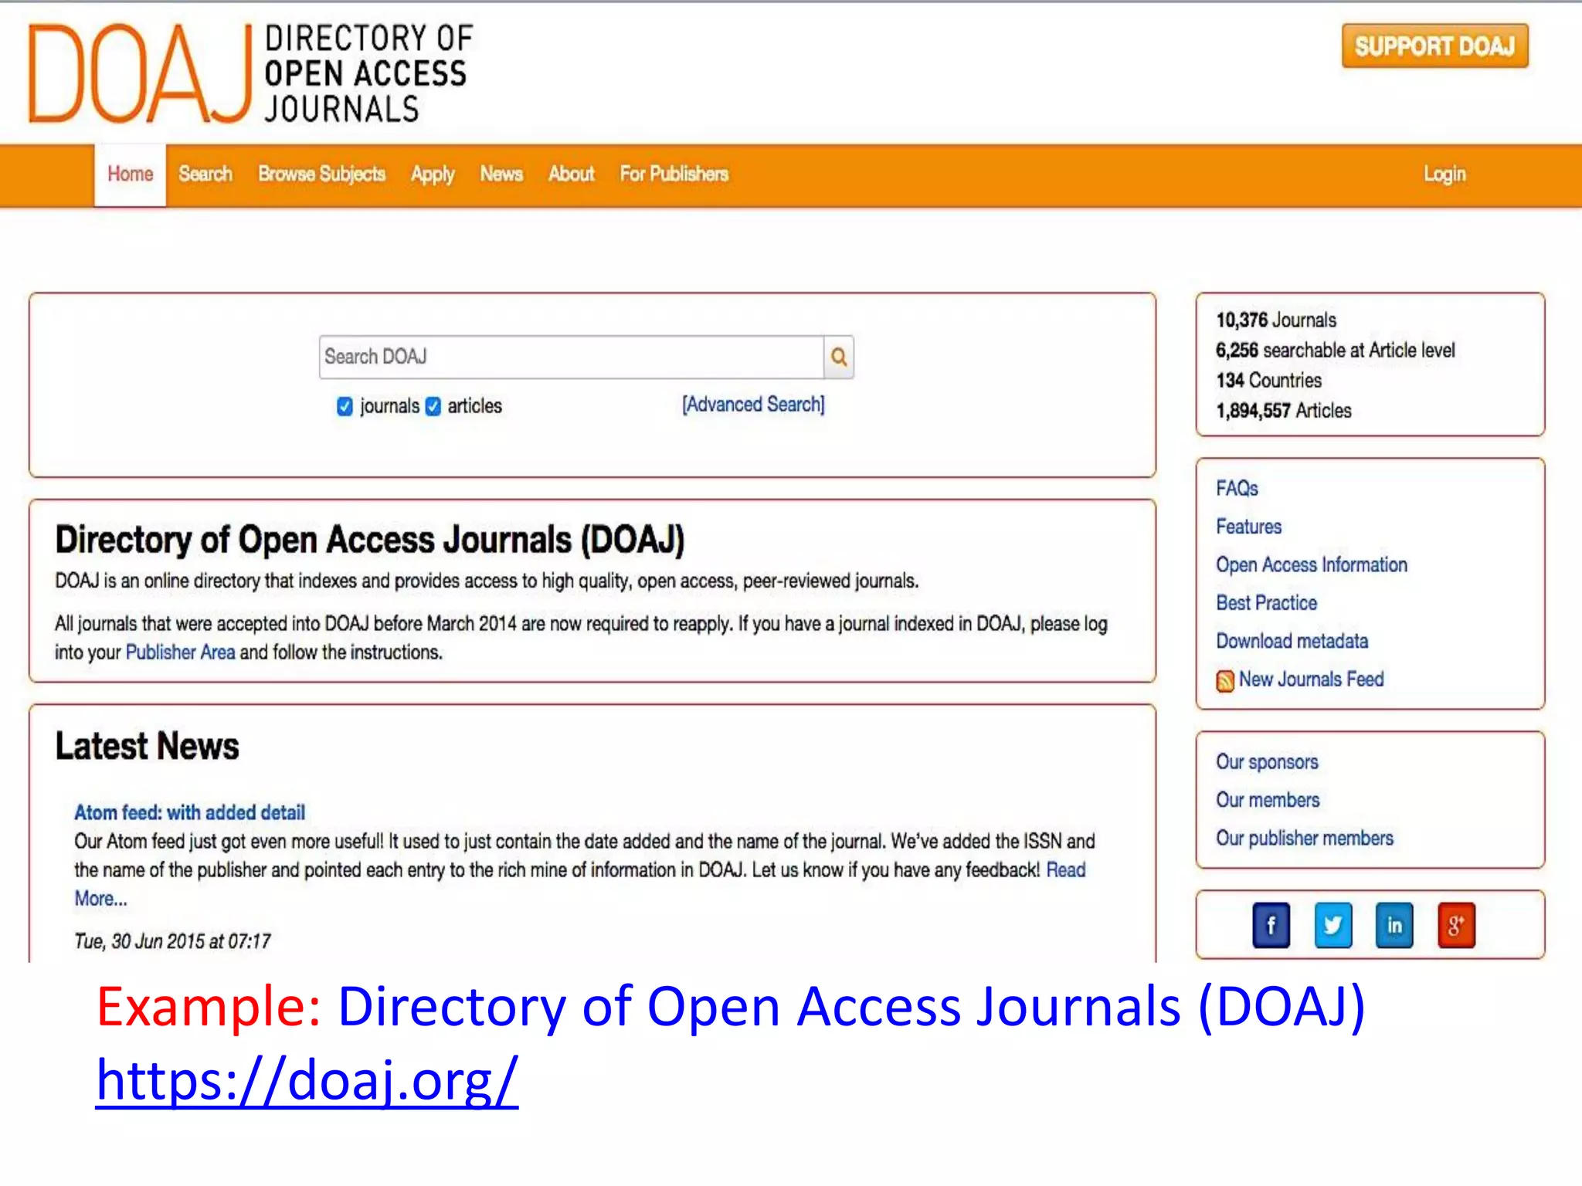The width and height of the screenshot is (1582, 1186).
Task: Open DOAJ Google Plus icon
Action: tap(1456, 924)
